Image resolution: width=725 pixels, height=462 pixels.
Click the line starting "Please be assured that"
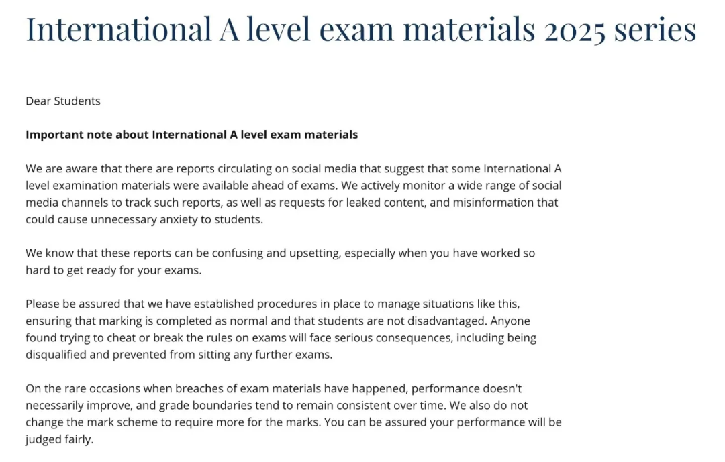pyautogui.click(x=272, y=304)
